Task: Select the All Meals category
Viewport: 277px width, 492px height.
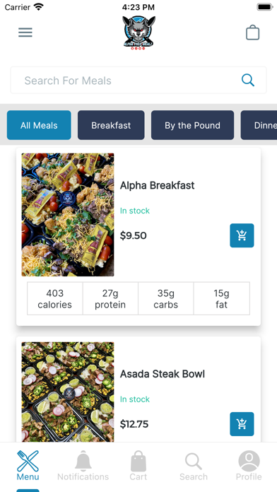Action: pyautogui.click(x=39, y=125)
